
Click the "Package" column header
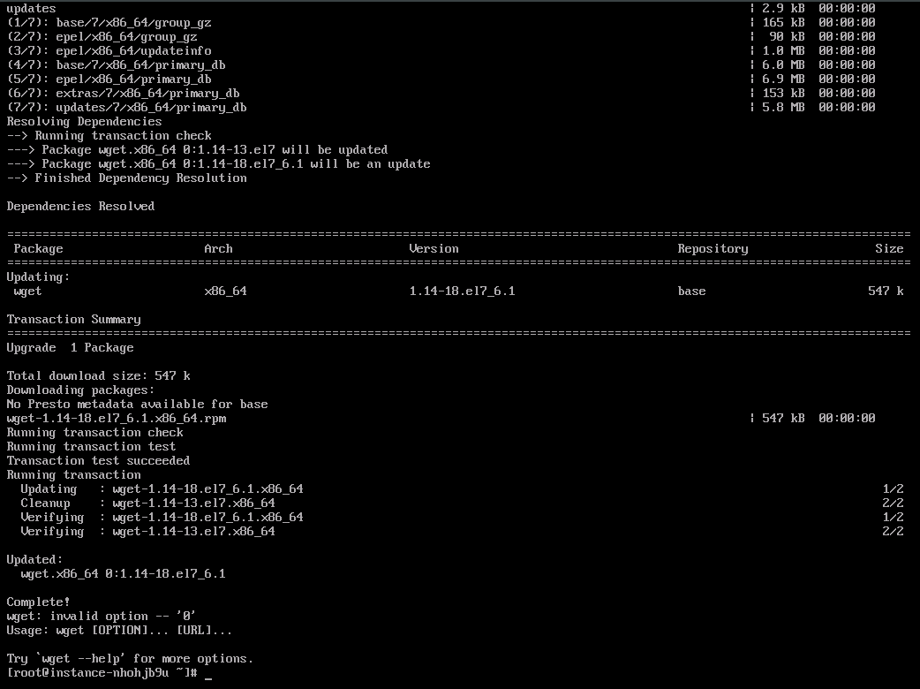point(38,249)
